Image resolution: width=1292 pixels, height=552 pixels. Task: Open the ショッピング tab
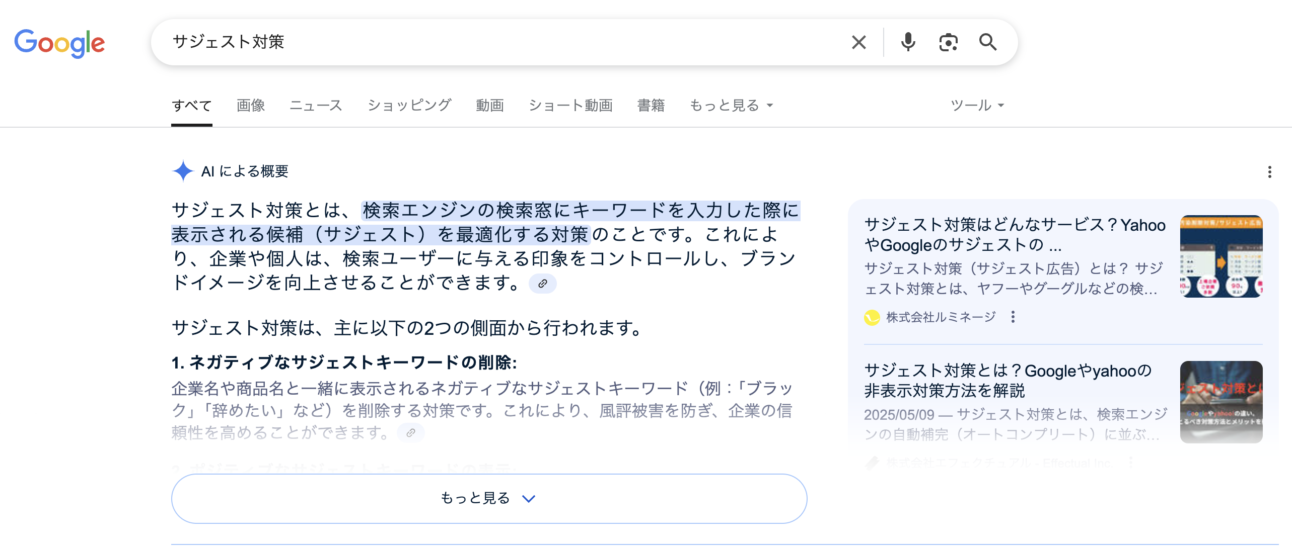pyautogui.click(x=409, y=106)
